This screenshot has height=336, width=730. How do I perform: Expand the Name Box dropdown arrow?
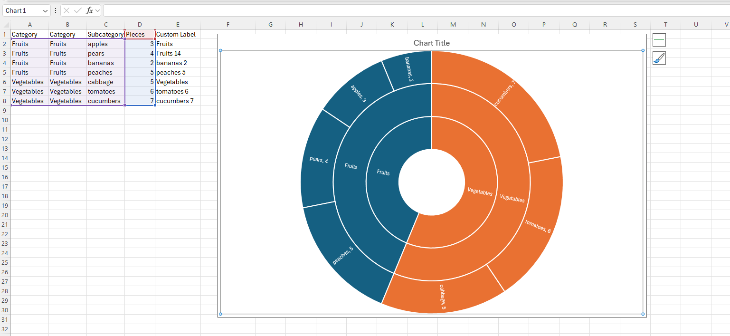46,10
